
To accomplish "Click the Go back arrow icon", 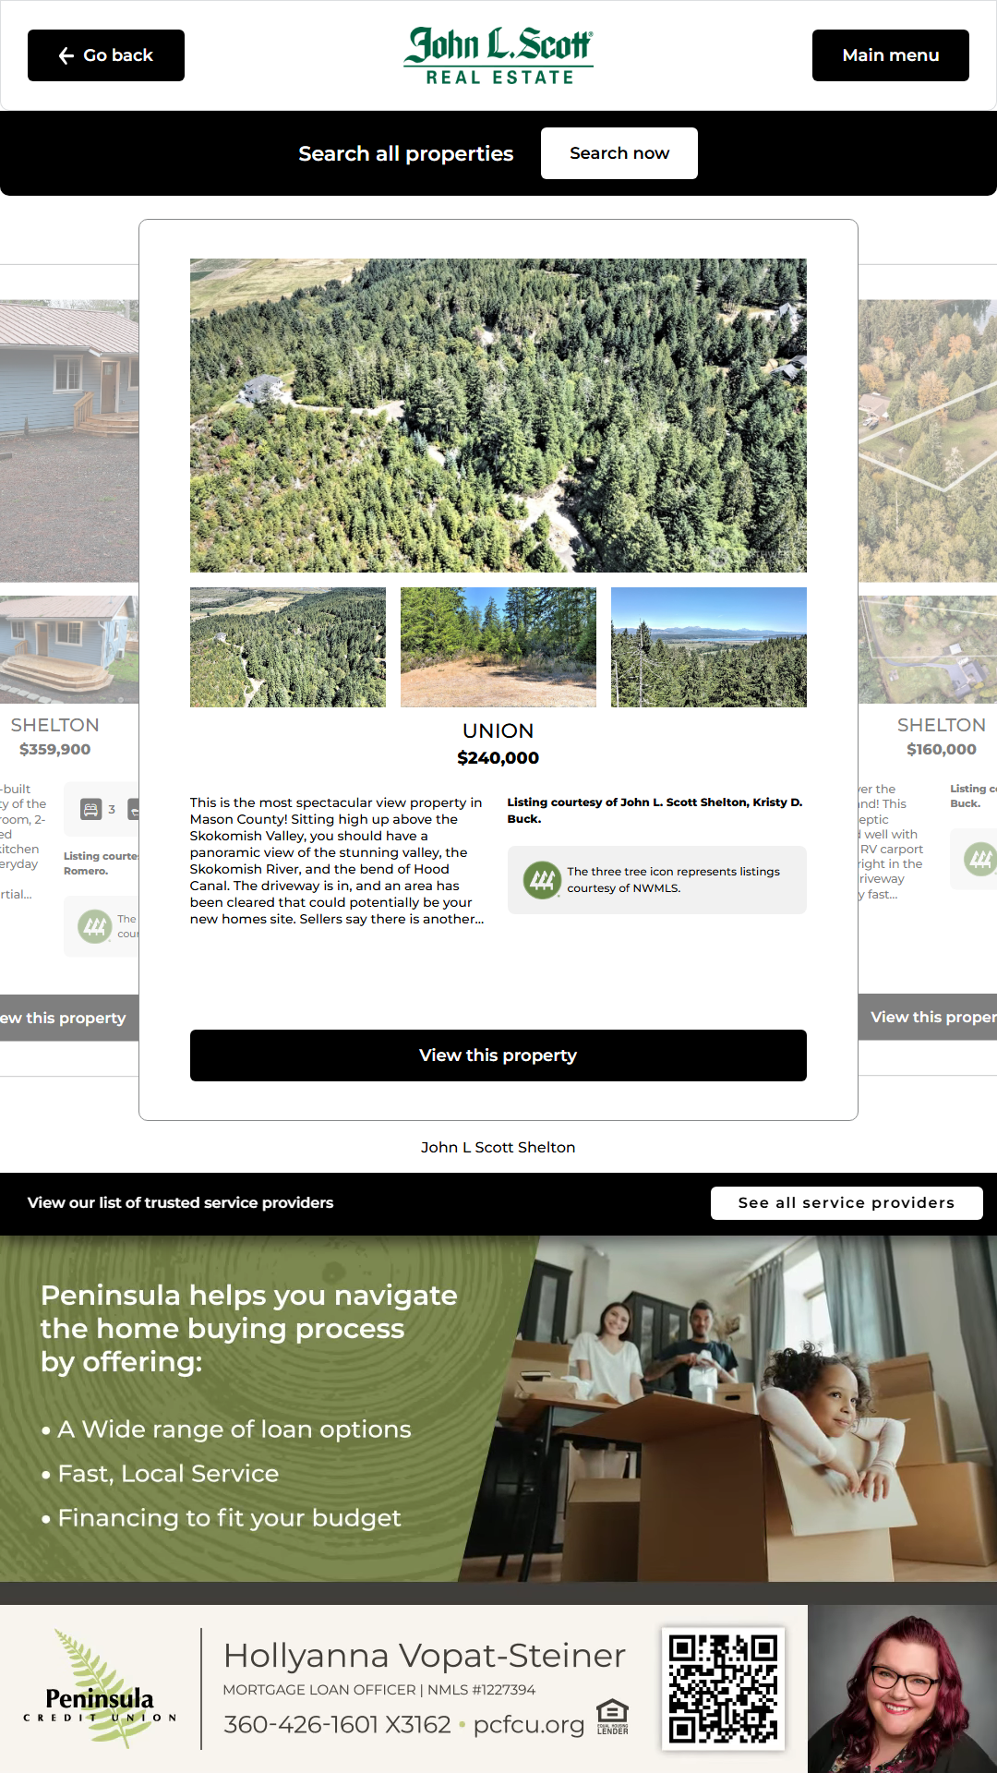I will coord(66,55).
